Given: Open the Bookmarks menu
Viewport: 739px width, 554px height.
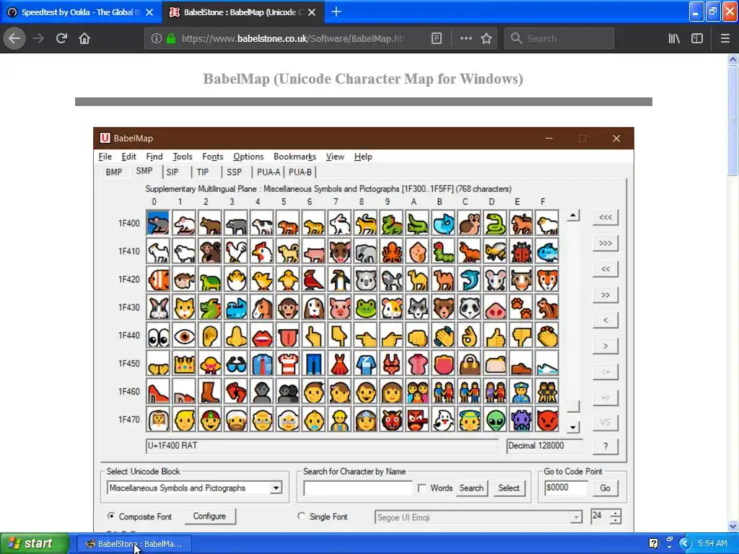Looking at the screenshot, I should [294, 157].
